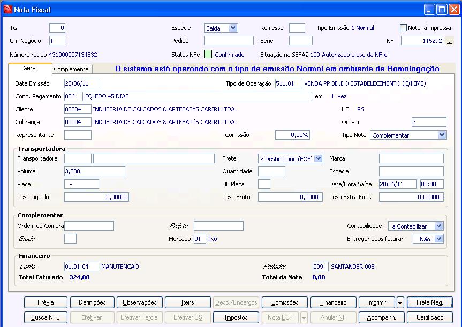Click the Certificado button

click(x=429, y=317)
